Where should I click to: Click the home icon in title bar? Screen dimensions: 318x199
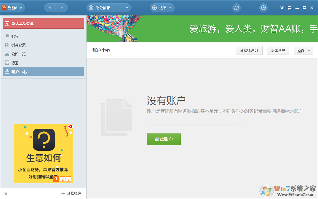[282, 7]
